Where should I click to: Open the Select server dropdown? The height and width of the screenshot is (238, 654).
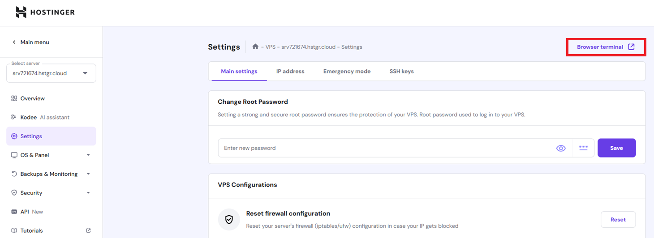pyautogui.click(x=51, y=73)
